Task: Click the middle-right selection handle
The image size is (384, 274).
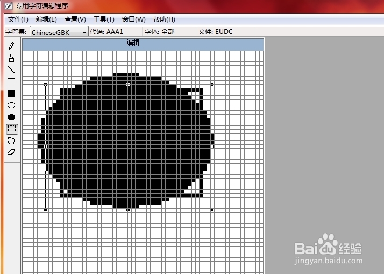Action: [x=211, y=146]
